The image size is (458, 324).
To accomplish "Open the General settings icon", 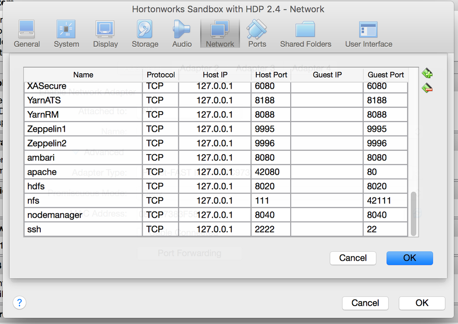I will click(x=27, y=33).
